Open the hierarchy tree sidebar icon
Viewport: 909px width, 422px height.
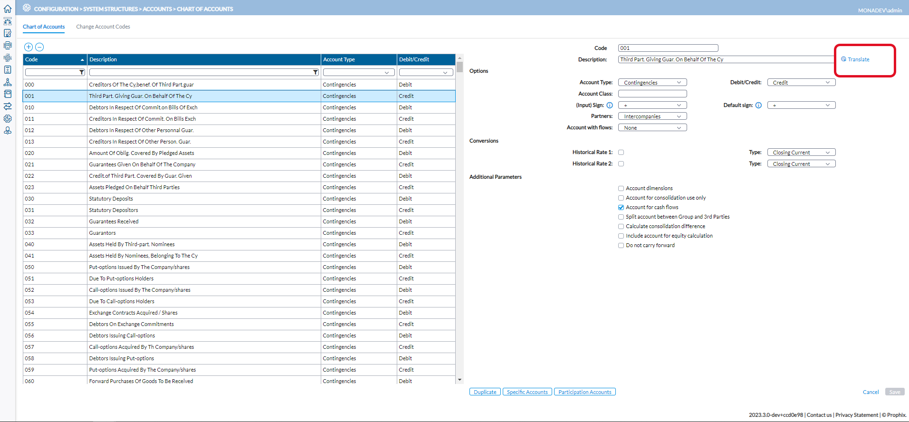(8, 82)
